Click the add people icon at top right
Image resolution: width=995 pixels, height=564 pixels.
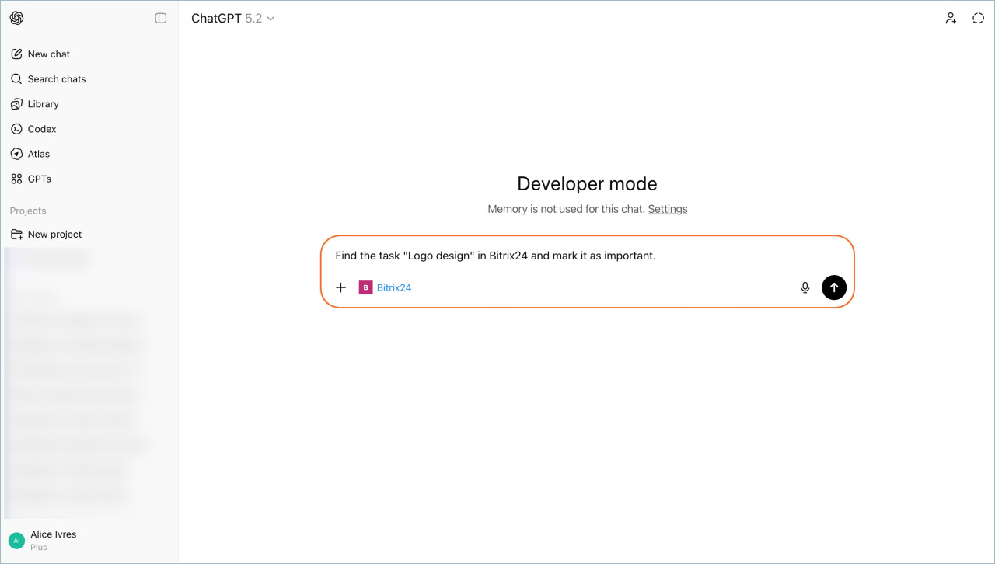950,19
